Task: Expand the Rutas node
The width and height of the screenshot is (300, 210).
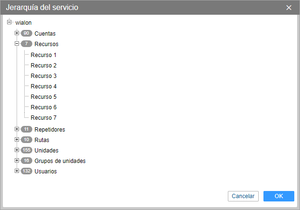Action: point(17,140)
